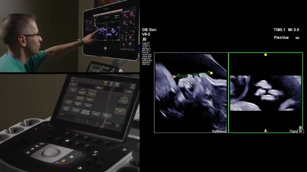Click the V9-2 transducer label
Image resolution: width=307 pixels, height=172 pixels.
[146, 34]
